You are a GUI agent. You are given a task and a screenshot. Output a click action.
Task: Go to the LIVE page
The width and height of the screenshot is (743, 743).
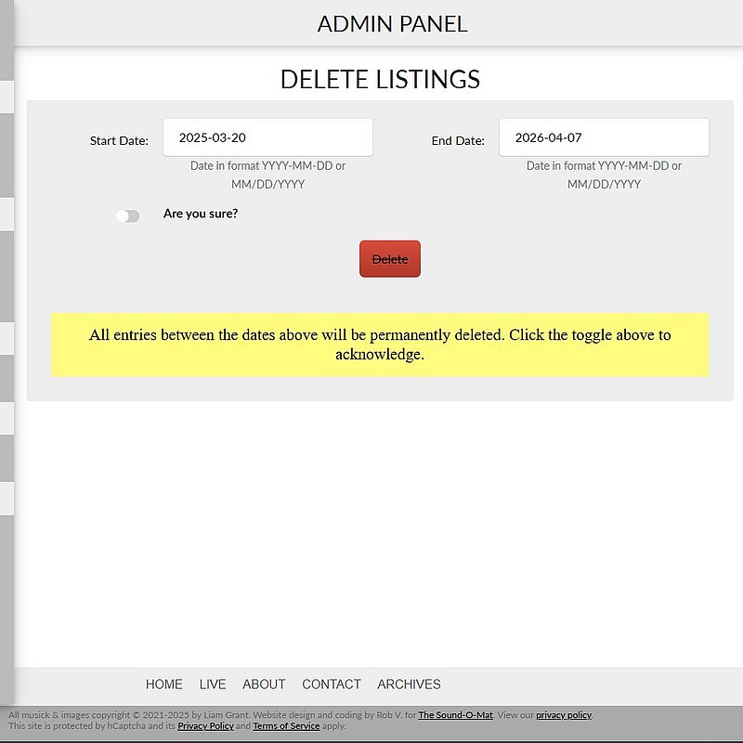(213, 684)
